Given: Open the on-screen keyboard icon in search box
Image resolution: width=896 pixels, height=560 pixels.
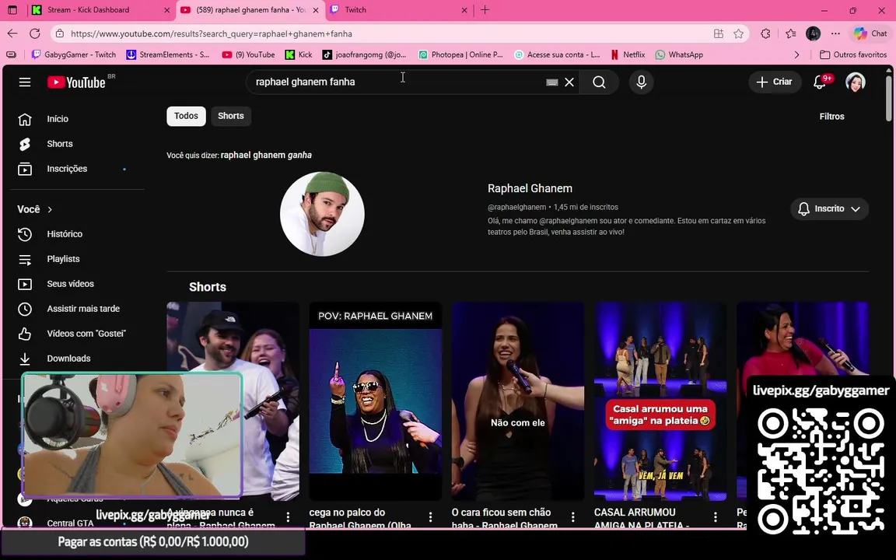Looking at the screenshot, I should coord(552,82).
